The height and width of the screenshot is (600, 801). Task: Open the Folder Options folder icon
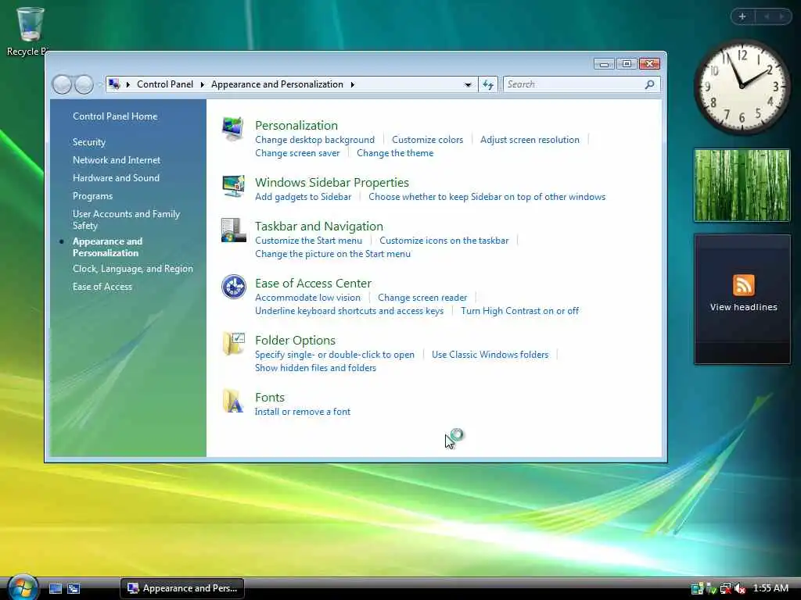[233, 344]
